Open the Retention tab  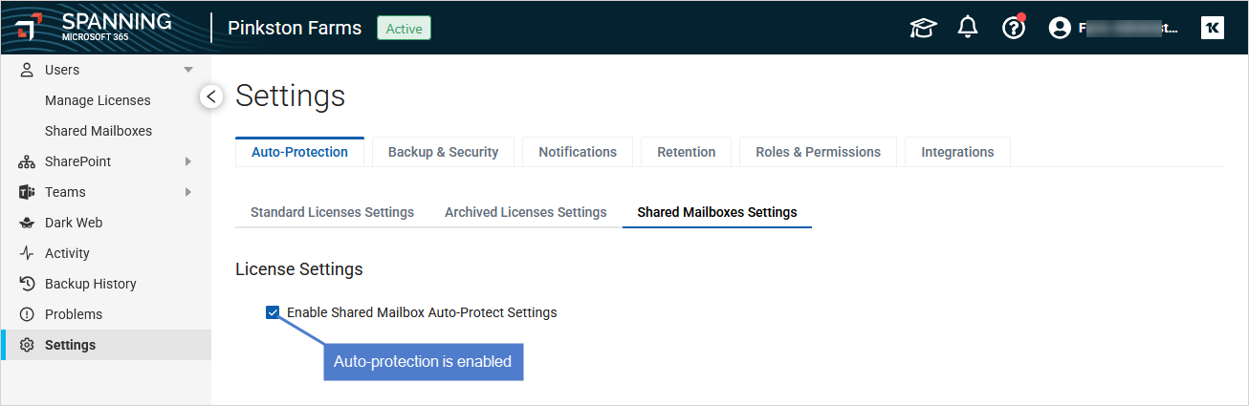(x=686, y=152)
